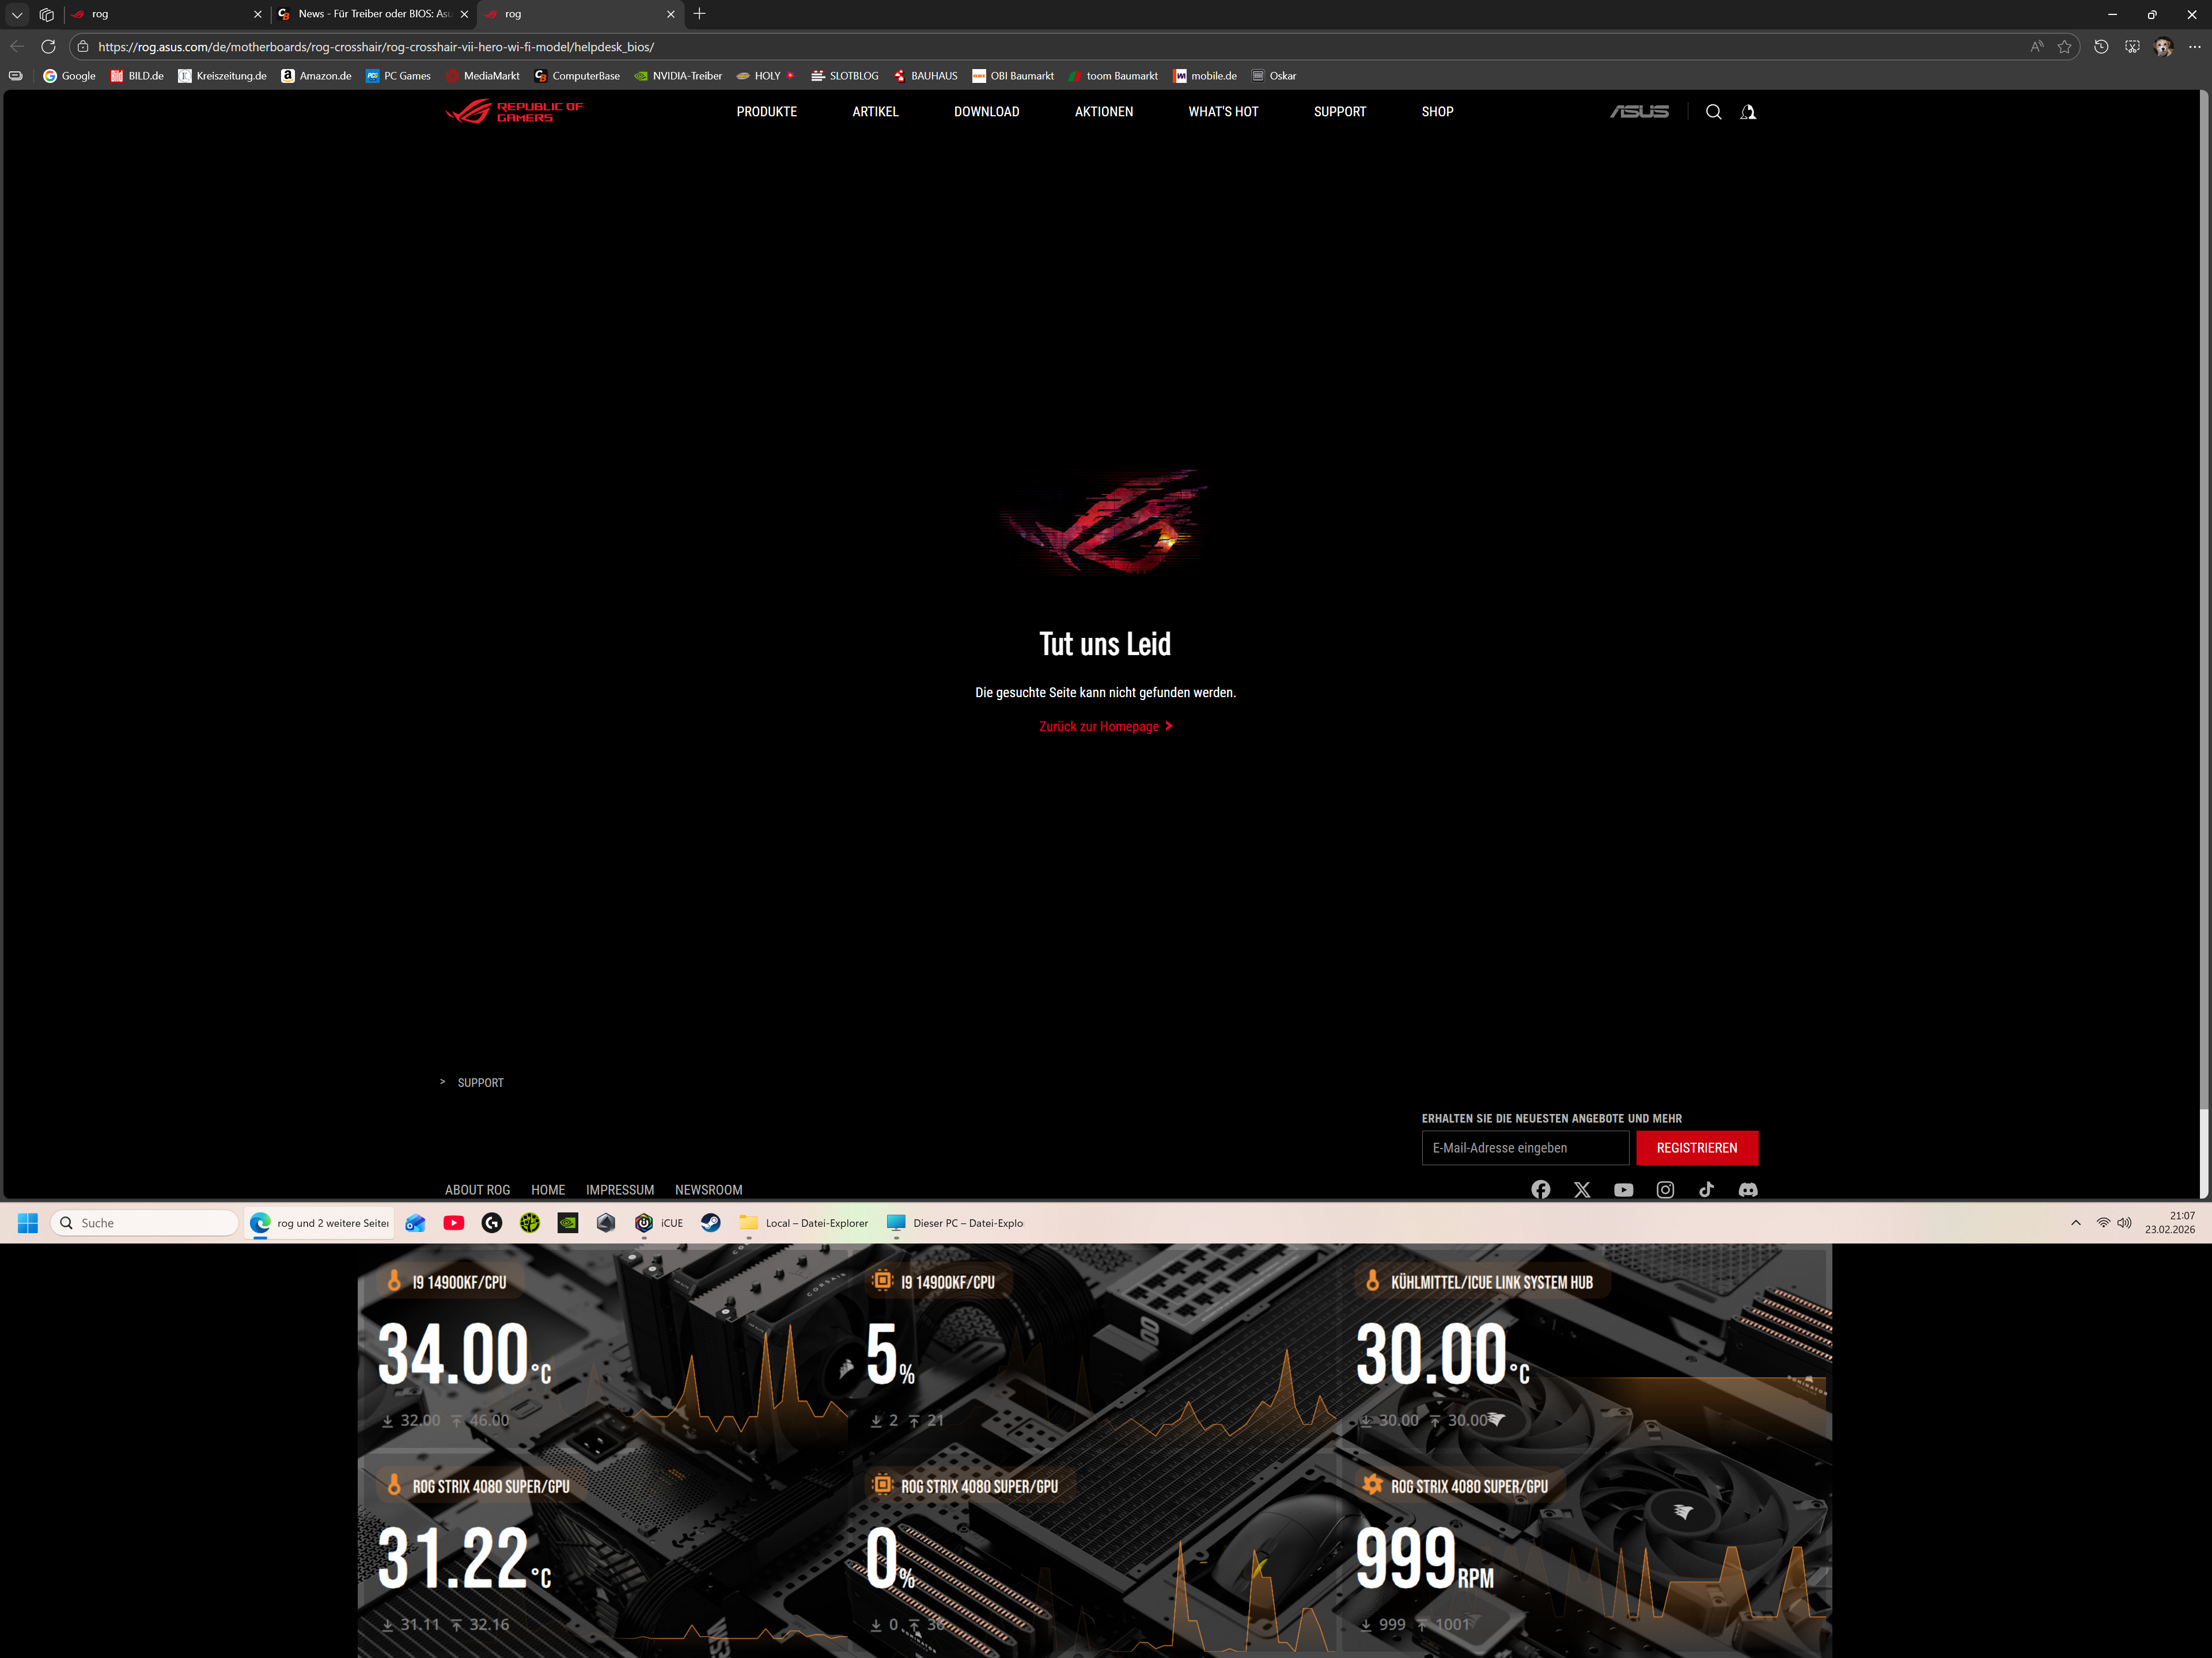Open the PRODUKTE navigation menu
Image resolution: width=2212 pixels, height=1658 pixels.
(x=766, y=112)
